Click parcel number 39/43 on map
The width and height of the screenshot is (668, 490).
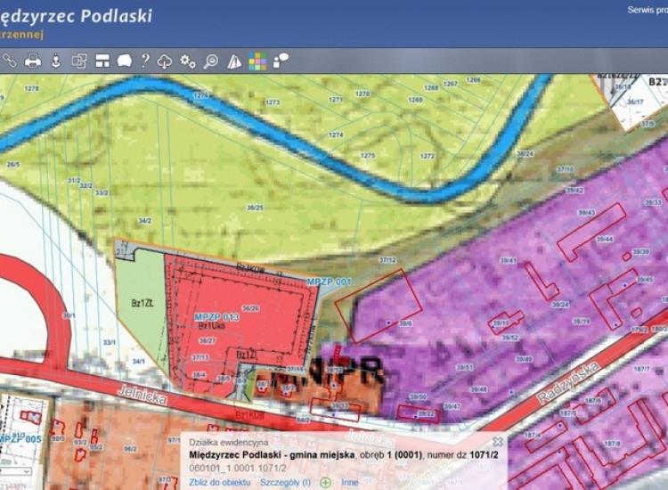586,212
